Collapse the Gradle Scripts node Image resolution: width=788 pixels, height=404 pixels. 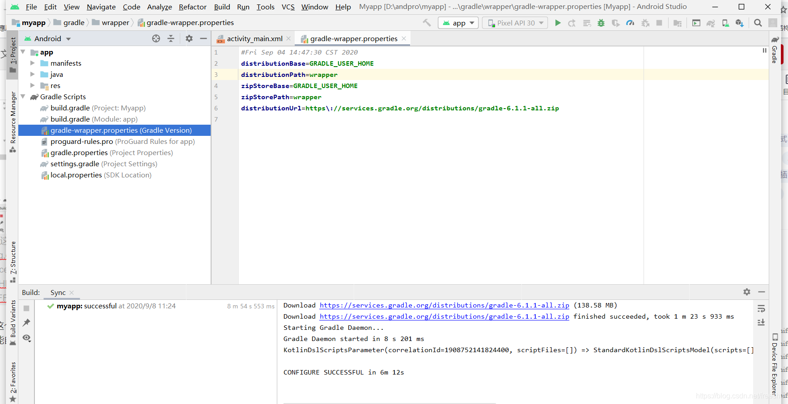(x=23, y=97)
